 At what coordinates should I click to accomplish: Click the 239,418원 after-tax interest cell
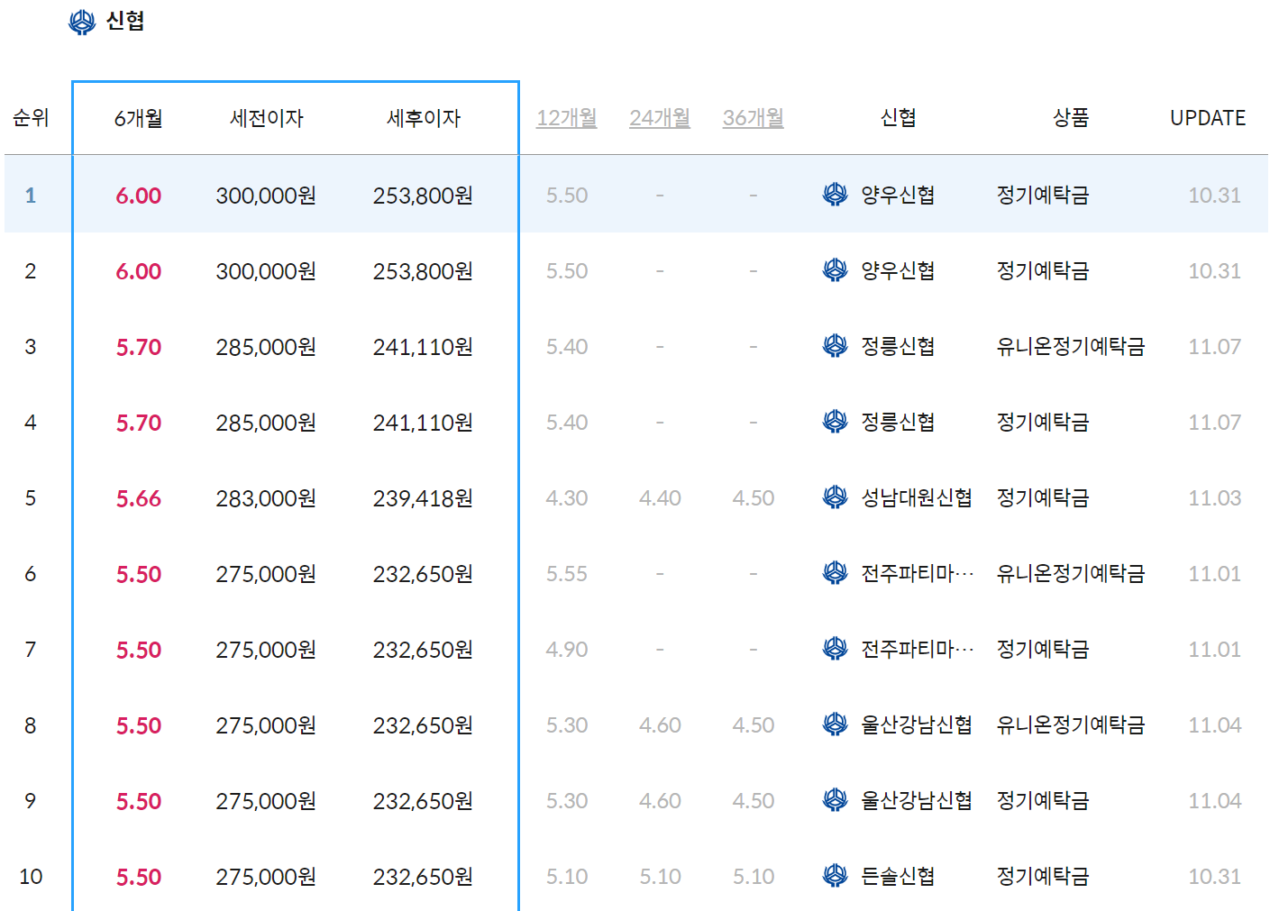(423, 498)
